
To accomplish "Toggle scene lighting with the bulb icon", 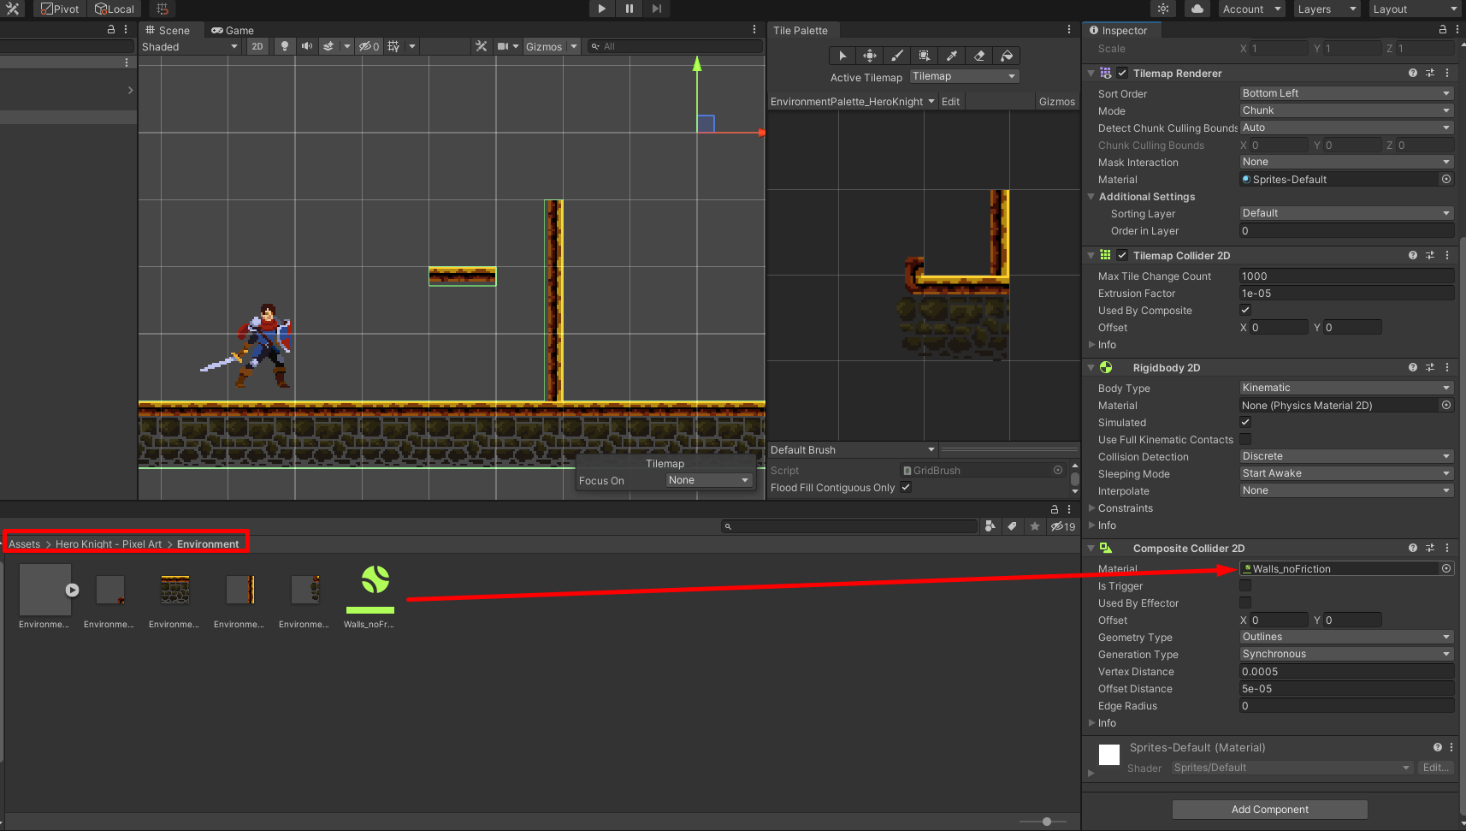I will pos(283,46).
